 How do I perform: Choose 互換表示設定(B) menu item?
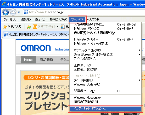coord(105,69)
